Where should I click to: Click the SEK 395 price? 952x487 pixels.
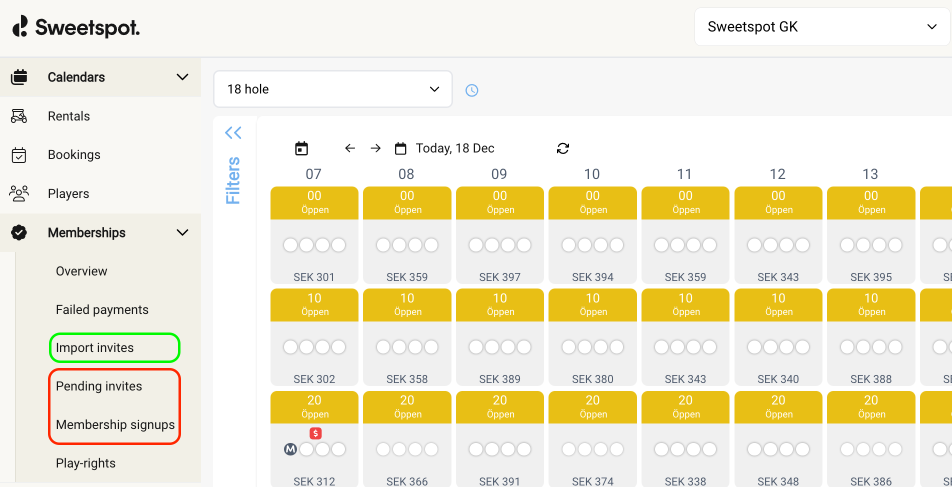pyautogui.click(x=871, y=277)
